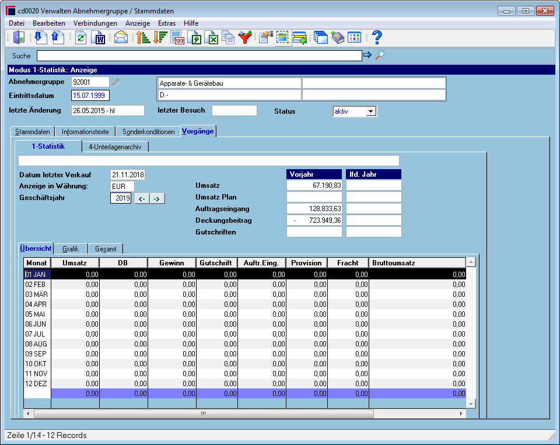Click the envelope email icon

(121, 37)
